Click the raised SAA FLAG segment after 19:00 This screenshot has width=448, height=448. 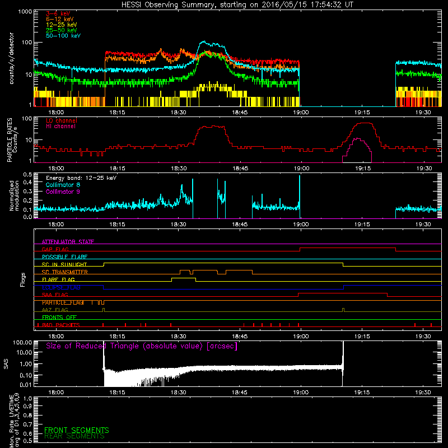343,293
